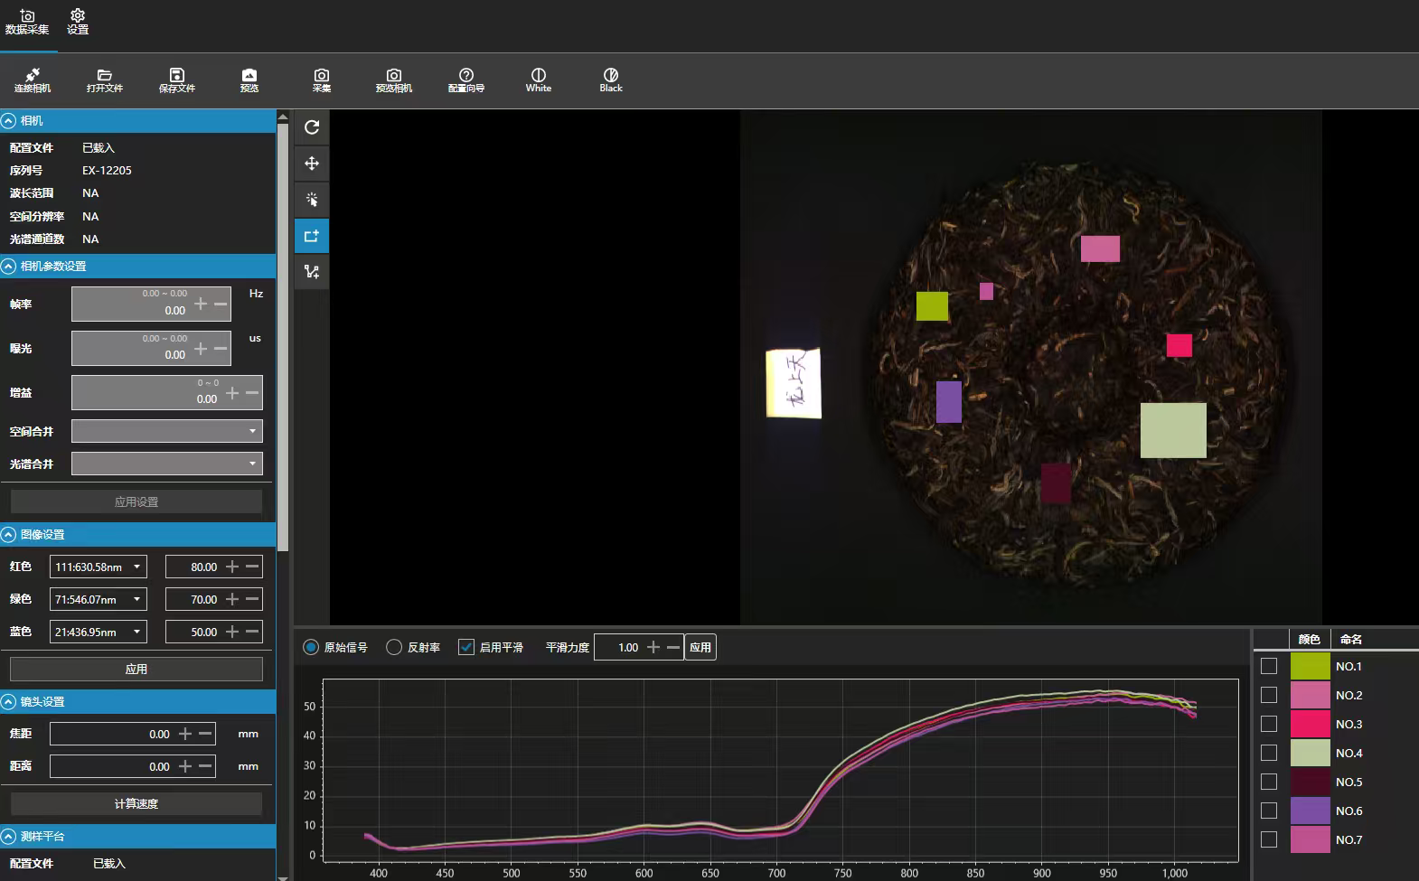
Task: Click the refresh image view icon
Action: [x=312, y=127]
